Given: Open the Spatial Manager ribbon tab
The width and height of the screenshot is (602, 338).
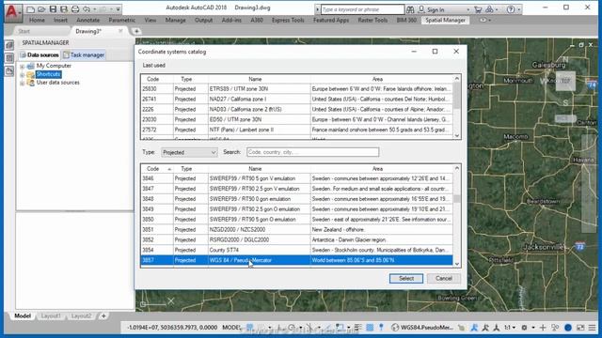Looking at the screenshot, I should (445, 21).
